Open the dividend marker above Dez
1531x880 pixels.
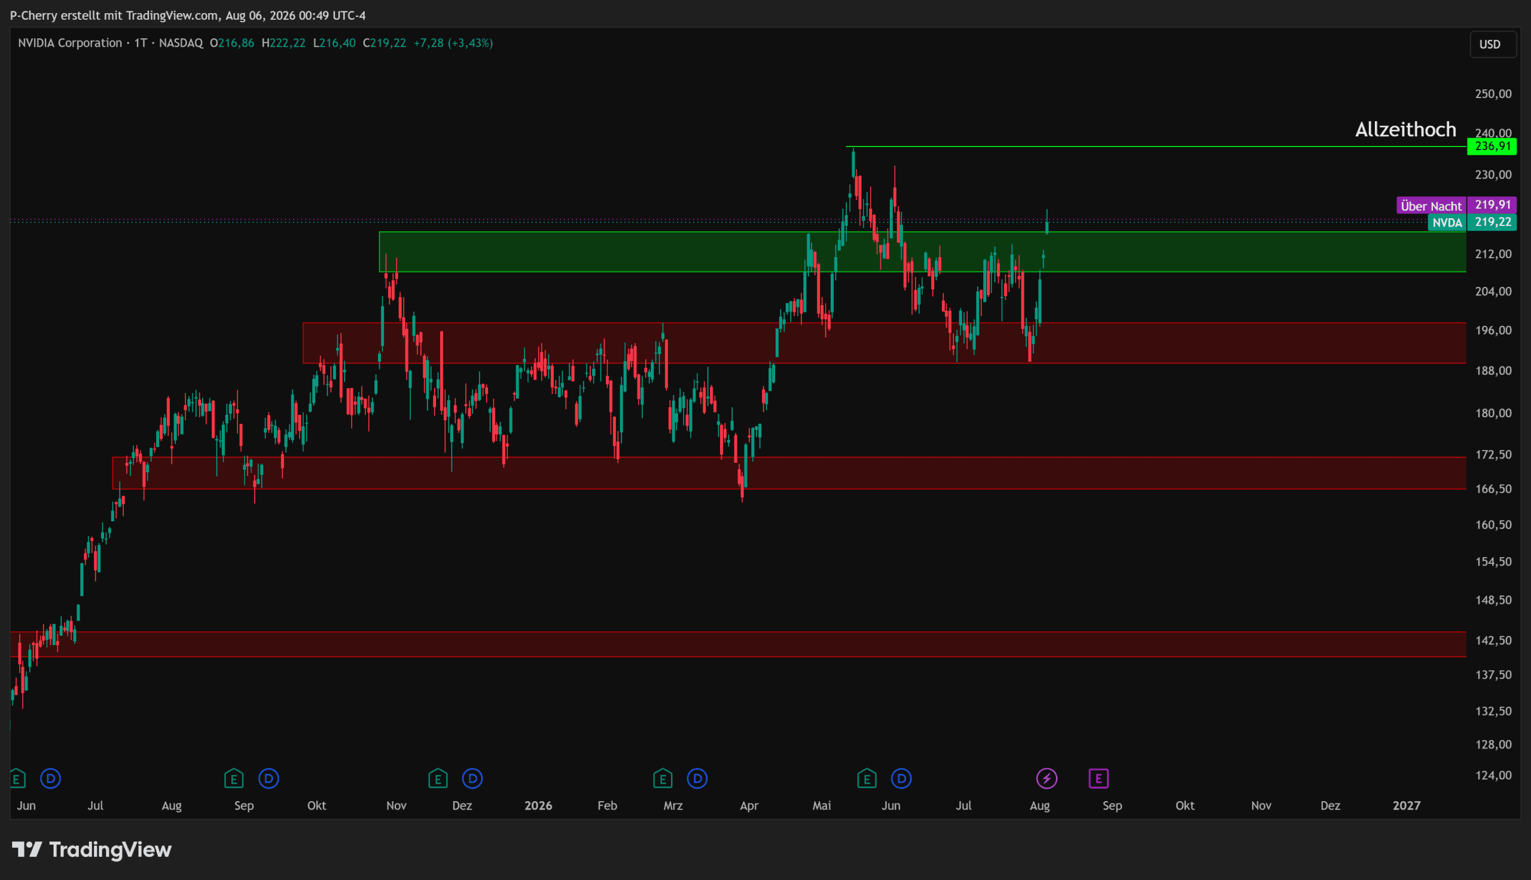(472, 778)
